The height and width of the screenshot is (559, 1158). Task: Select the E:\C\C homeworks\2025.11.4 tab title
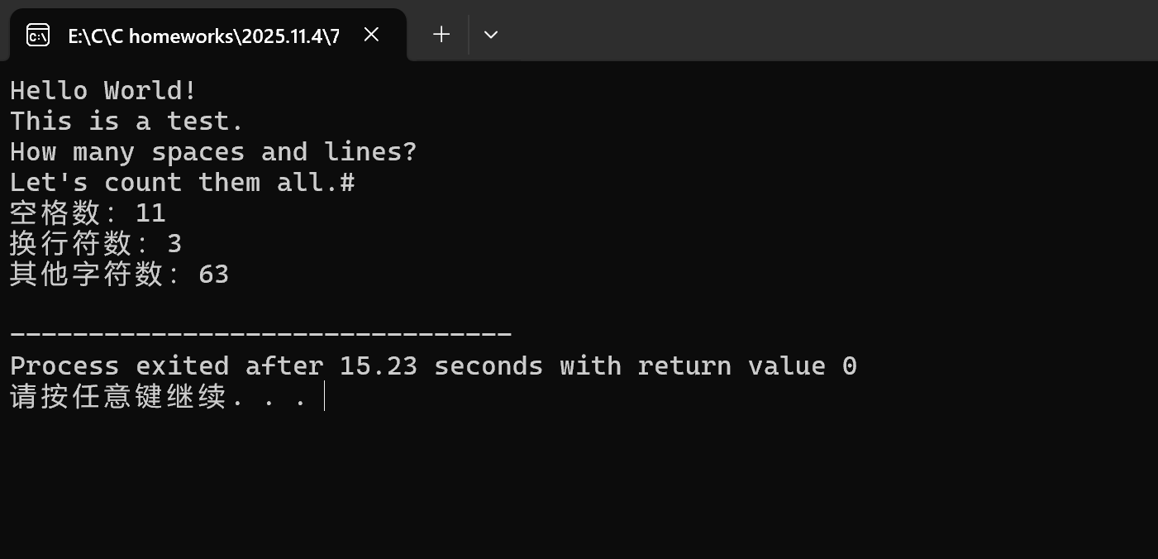pos(203,36)
